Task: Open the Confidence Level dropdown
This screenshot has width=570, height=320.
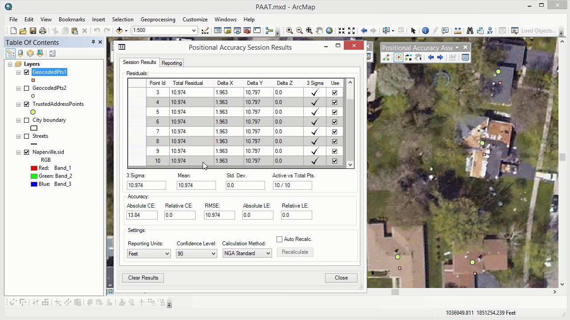Action: tap(196, 253)
